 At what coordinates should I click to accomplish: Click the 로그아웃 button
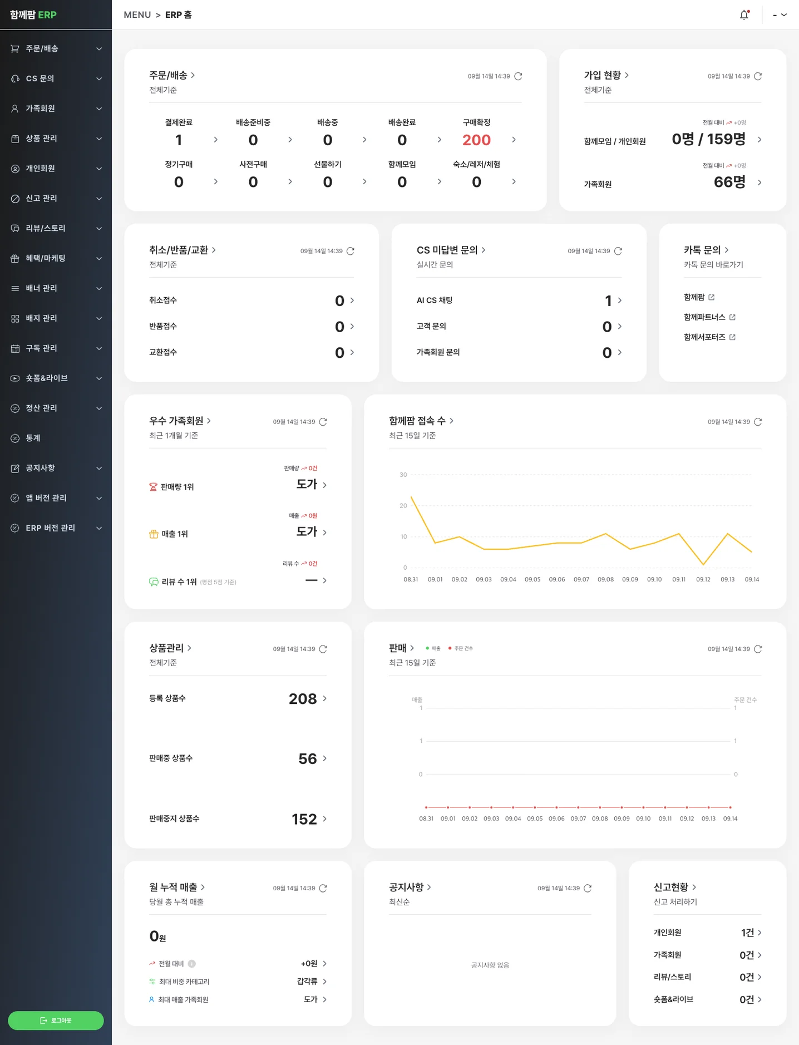click(56, 1021)
